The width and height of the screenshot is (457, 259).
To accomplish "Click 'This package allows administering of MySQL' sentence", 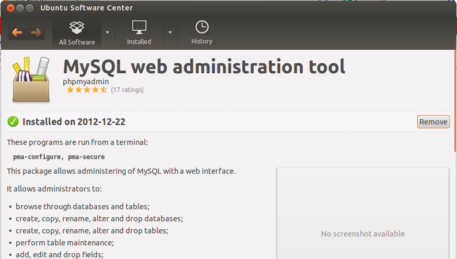I will pos(121,171).
